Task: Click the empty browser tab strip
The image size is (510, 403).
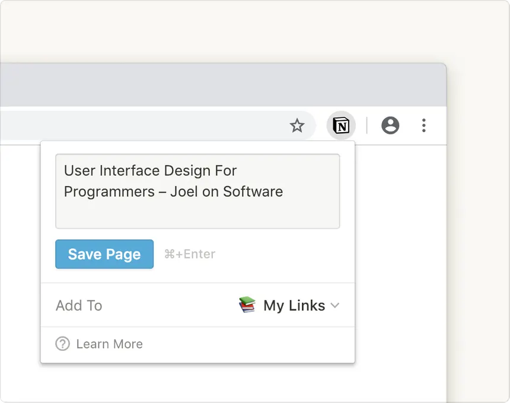Action: point(222,85)
